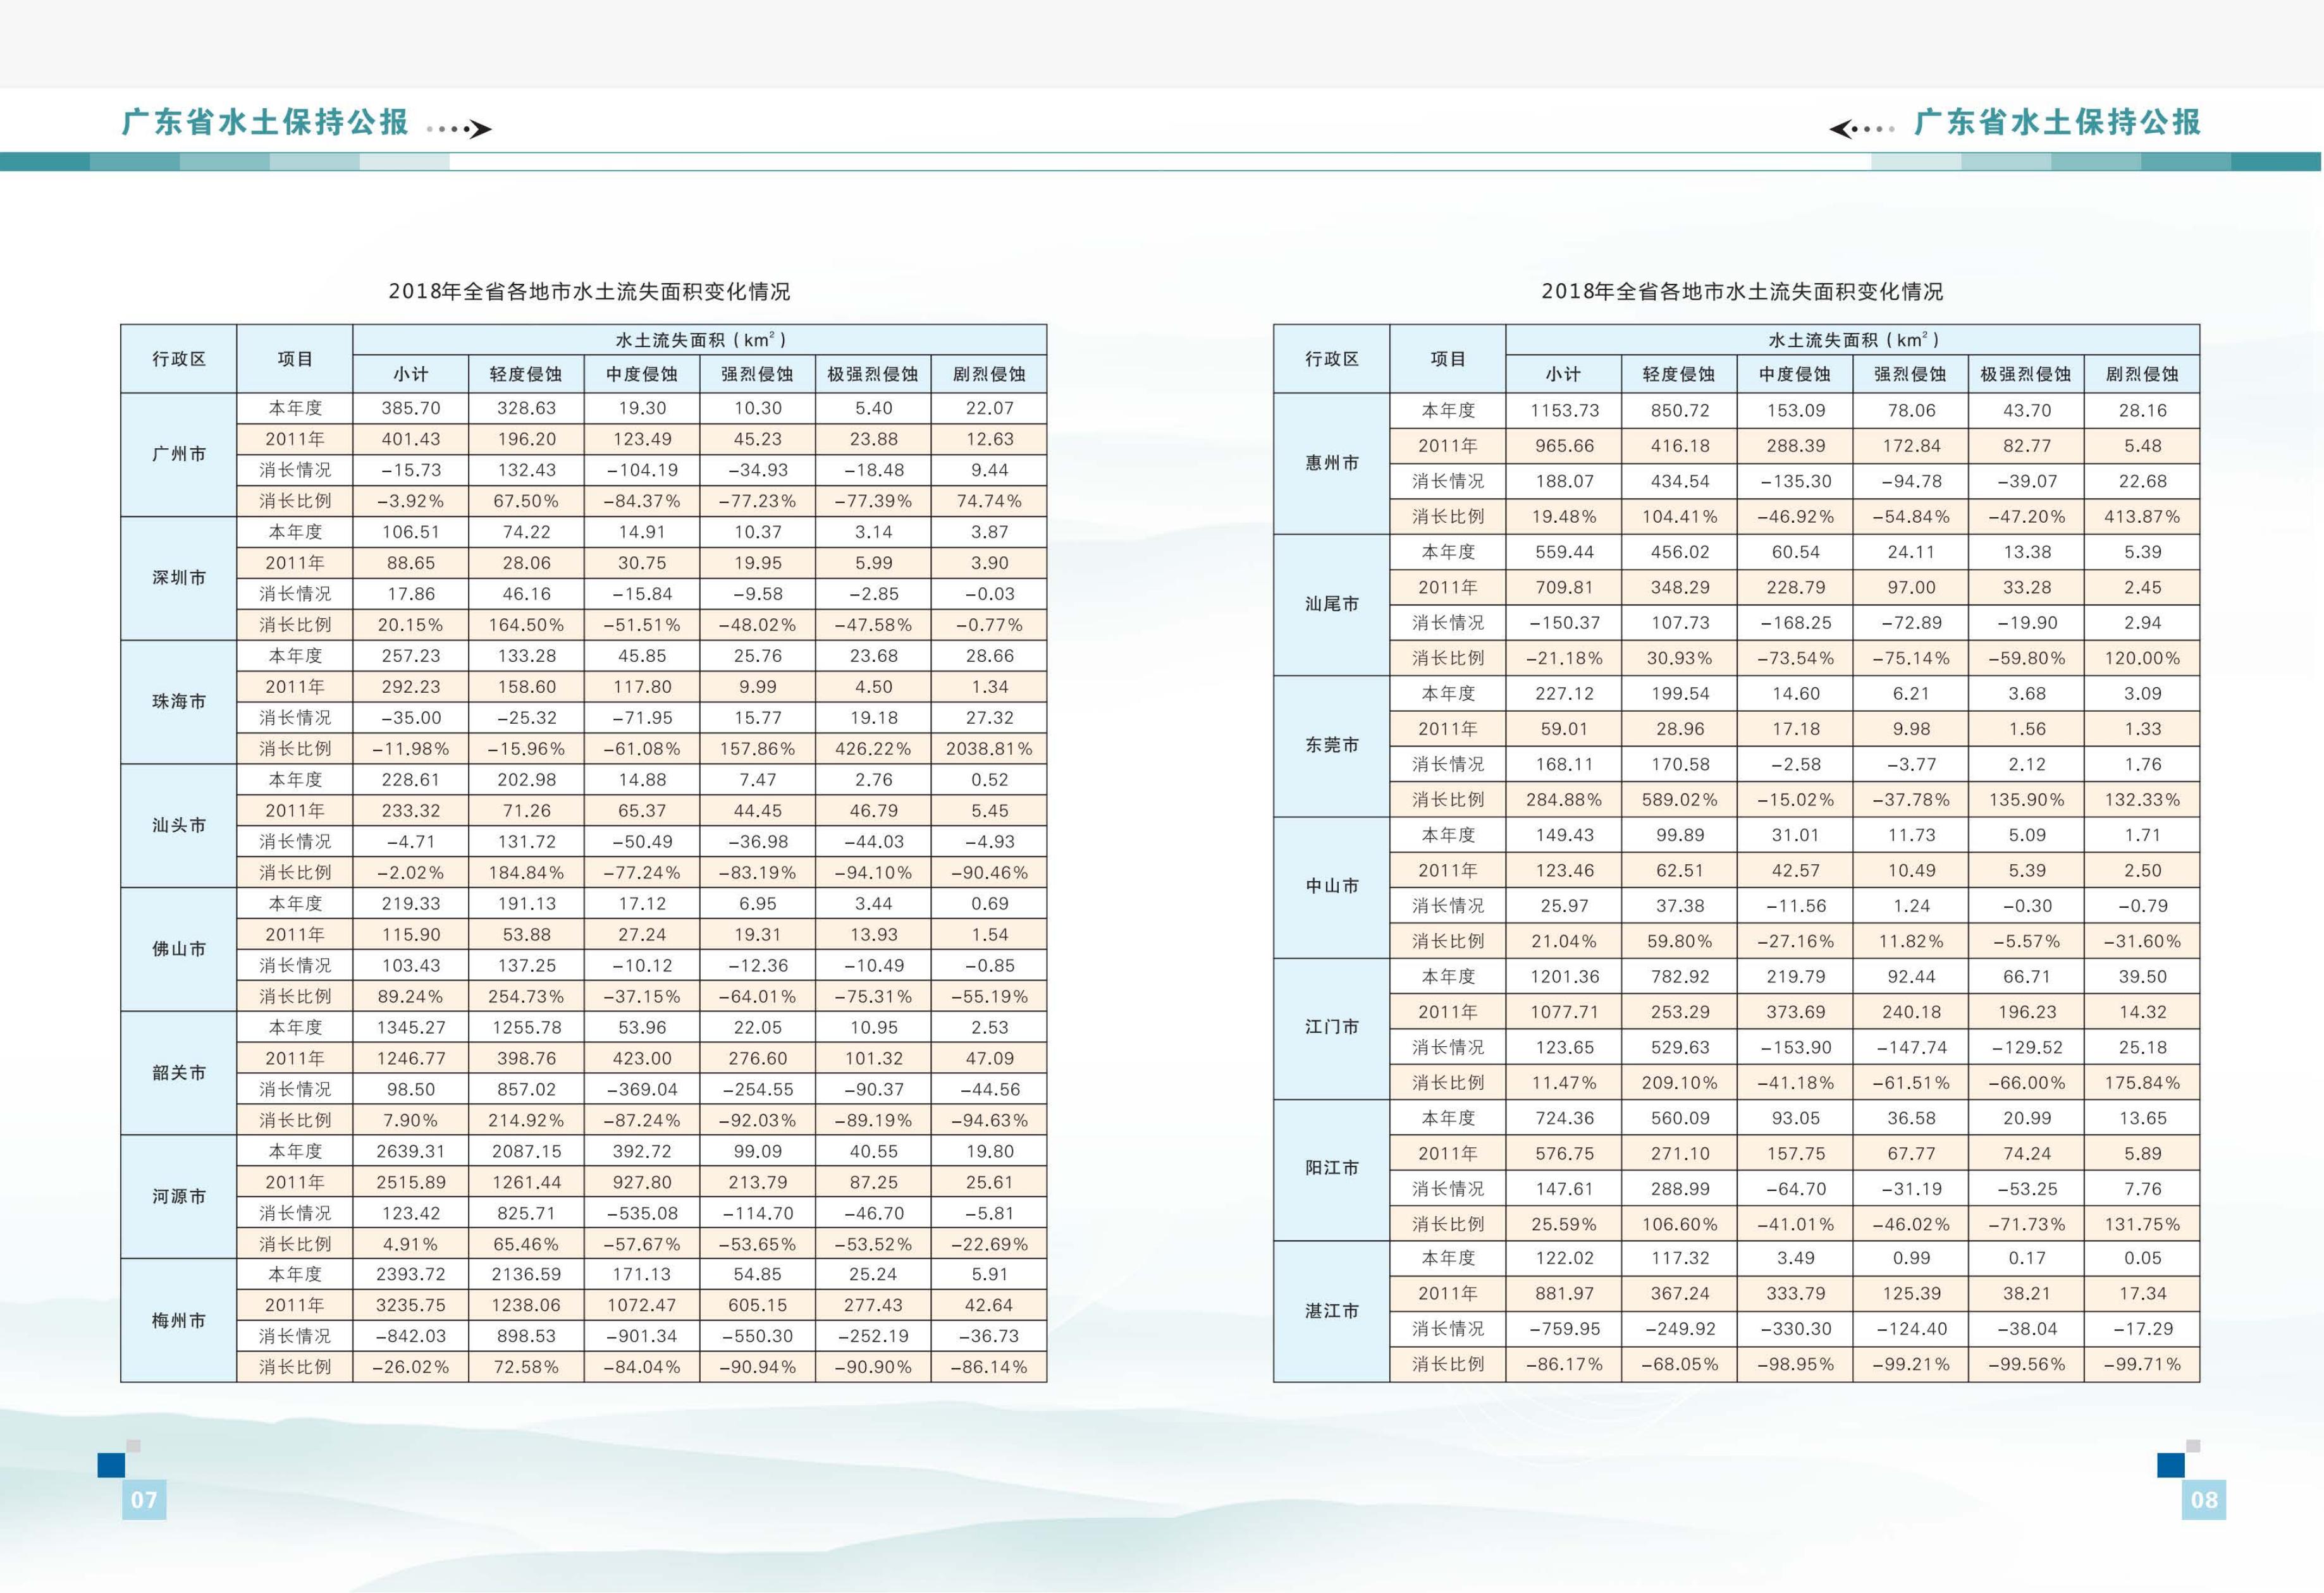Click right table 水土流失面积 (km²) header
Image resolution: width=2324 pixels, height=1593 pixels.
tap(1852, 340)
